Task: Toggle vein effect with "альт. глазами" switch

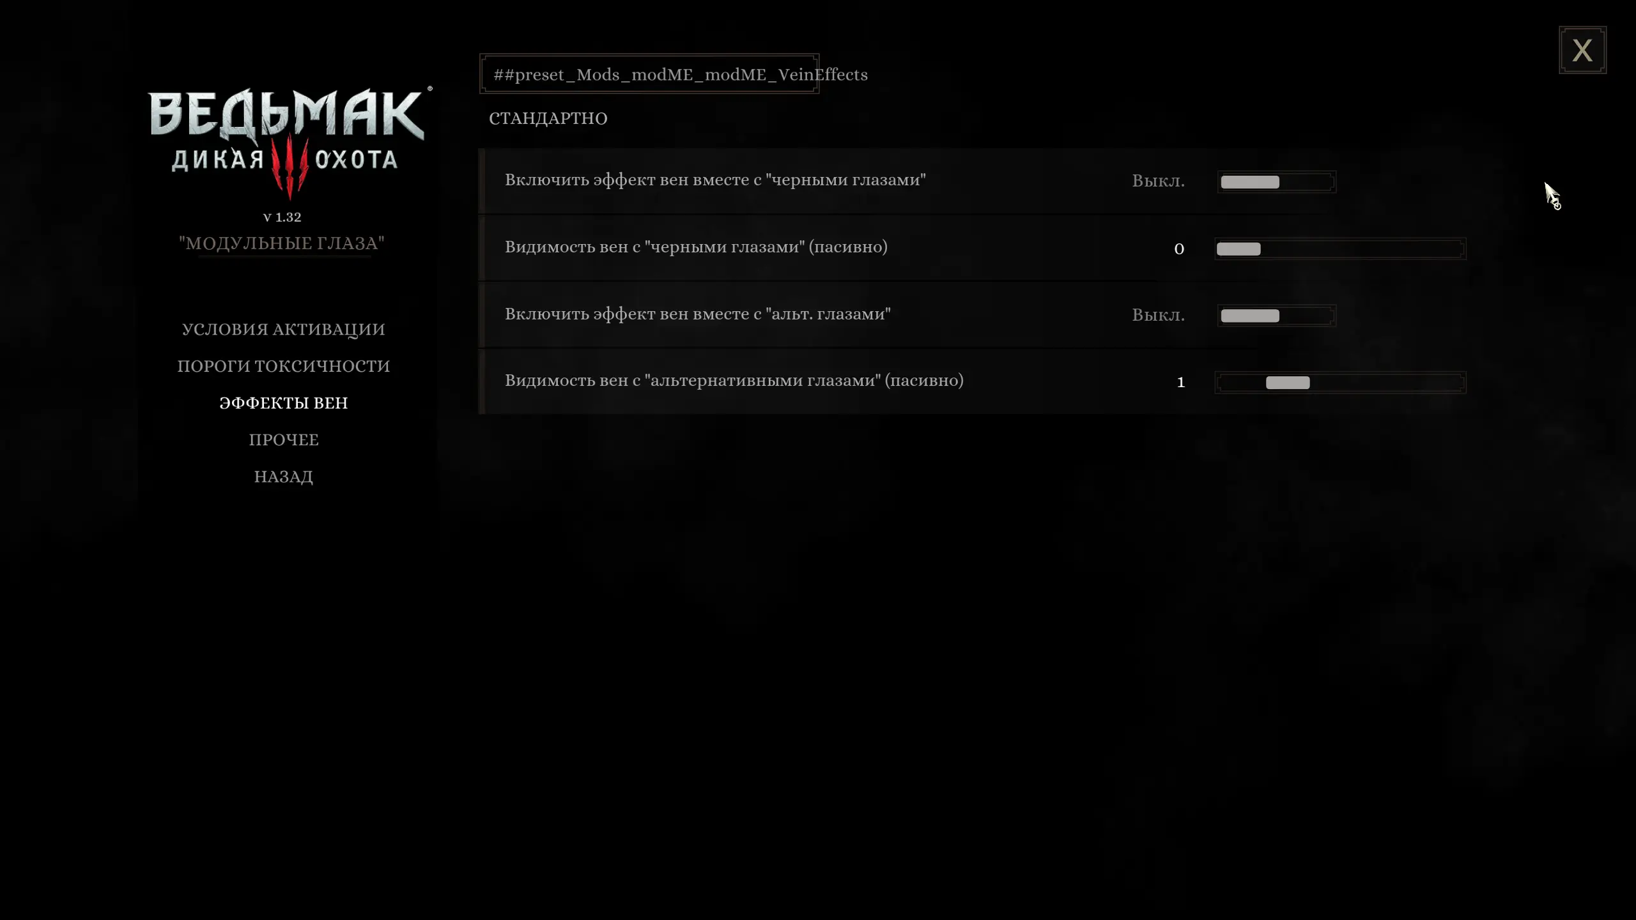Action: tap(1276, 316)
